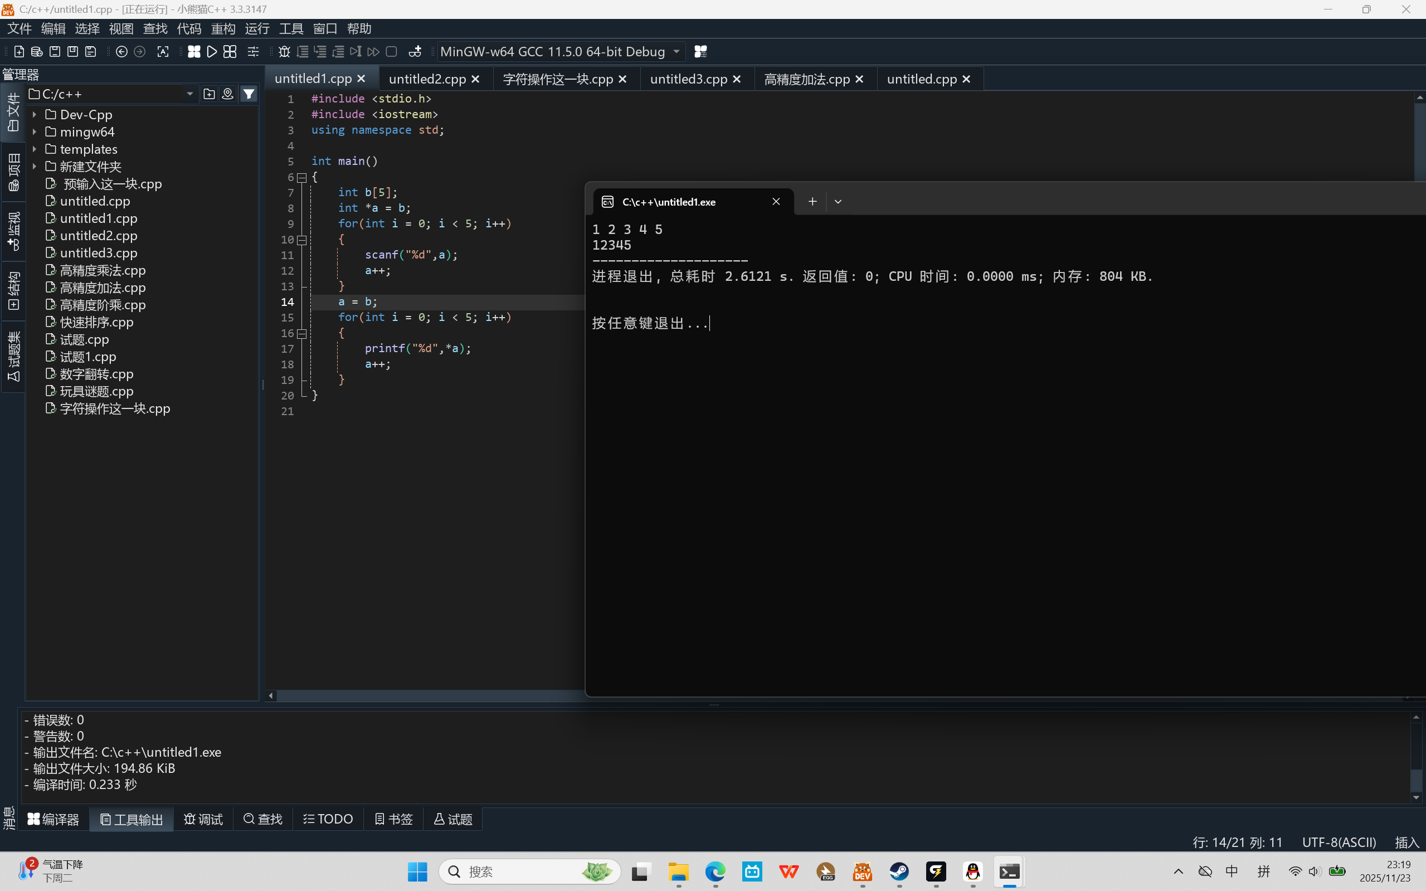The image size is (1426, 891).
Task: Click the Back navigation arrow icon
Action: click(121, 52)
